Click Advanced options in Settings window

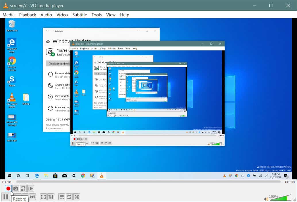59,109
